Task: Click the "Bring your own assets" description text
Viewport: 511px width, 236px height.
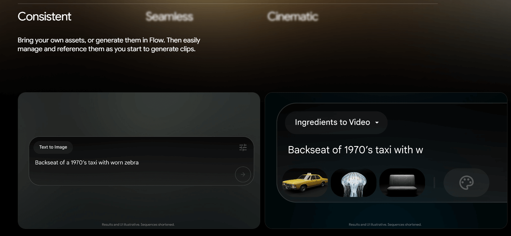Action: 109,45
